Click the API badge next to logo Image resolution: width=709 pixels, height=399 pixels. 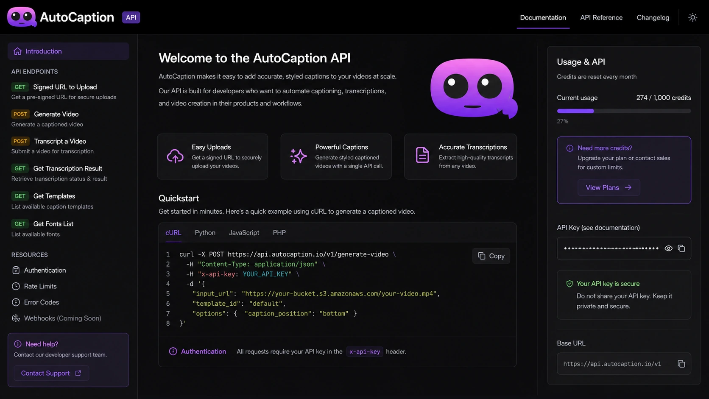[x=131, y=17]
